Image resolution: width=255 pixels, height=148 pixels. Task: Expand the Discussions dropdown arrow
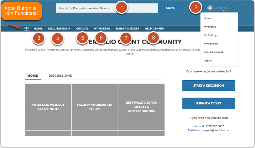[69, 29]
